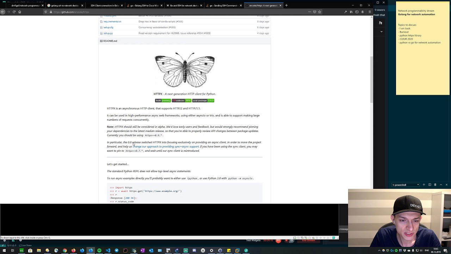The image size is (451, 254).
Task: Open the 'go - Golang SSH to Cisco' tab
Action: (x=144, y=5)
